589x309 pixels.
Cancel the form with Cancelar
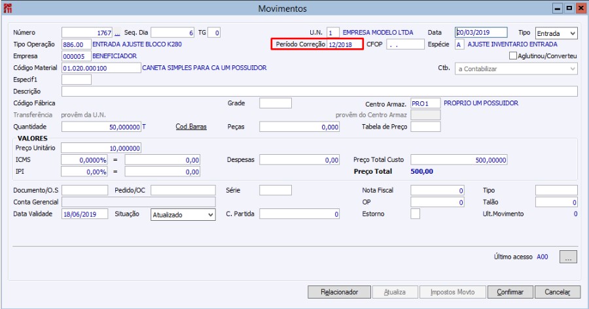(558, 292)
